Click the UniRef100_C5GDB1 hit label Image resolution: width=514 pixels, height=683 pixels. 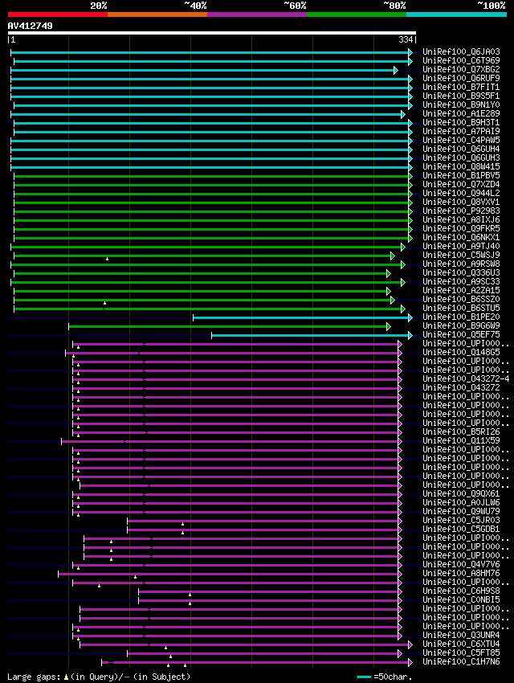pyautogui.click(x=461, y=530)
